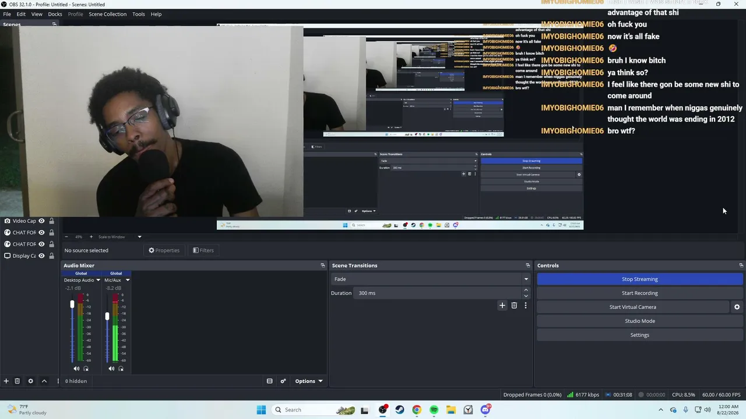Open source properties gear in Sources toolbar
746x419 pixels.
pos(31,381)
